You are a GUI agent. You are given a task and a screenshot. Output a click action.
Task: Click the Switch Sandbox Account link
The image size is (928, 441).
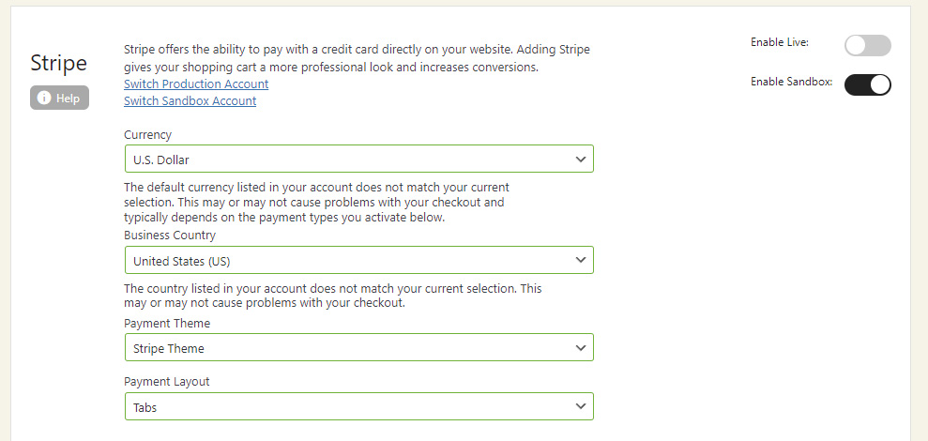coord(190,101)
